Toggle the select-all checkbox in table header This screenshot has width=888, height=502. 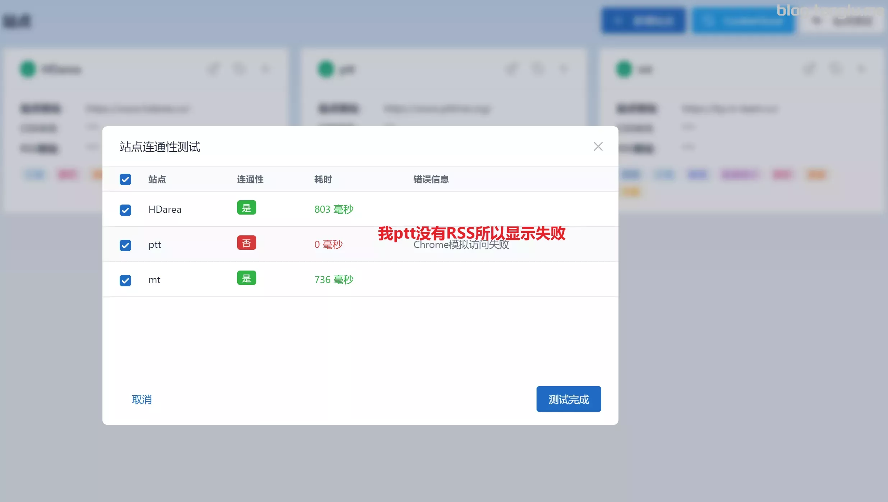(125, 179)
